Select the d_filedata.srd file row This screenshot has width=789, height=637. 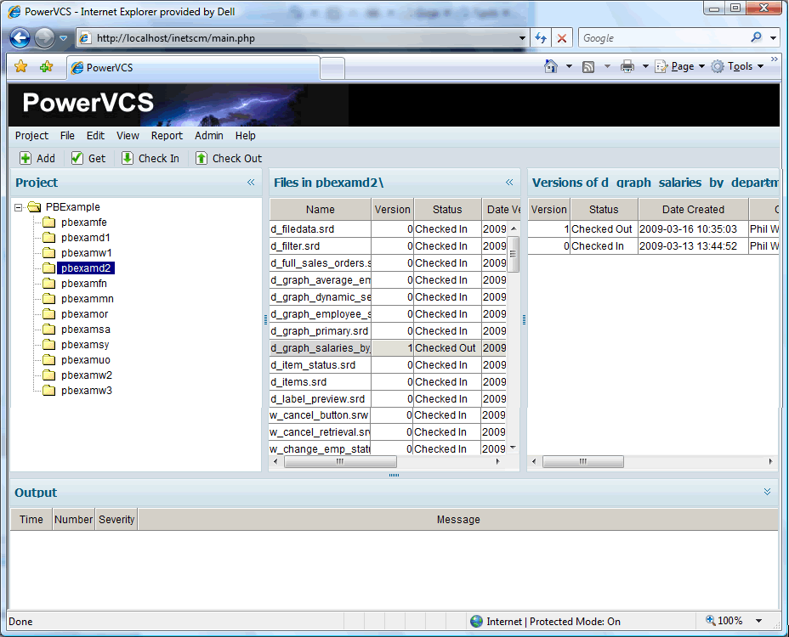(388, 229)
